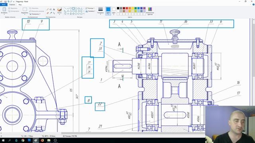
Task: Select the Eraser tool
Action: click(x=47, y=13)
